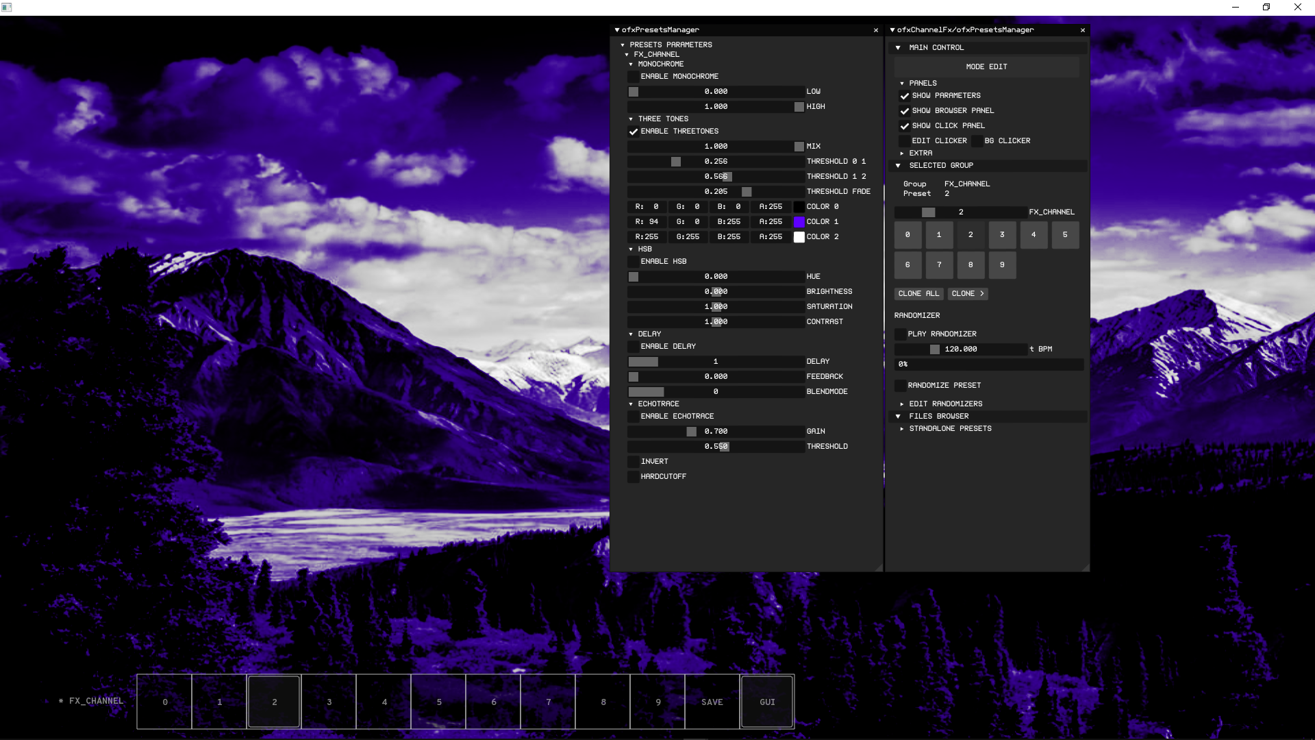Expand Edit Randomizers
The image size is (1315, 740).
[902, 404]
